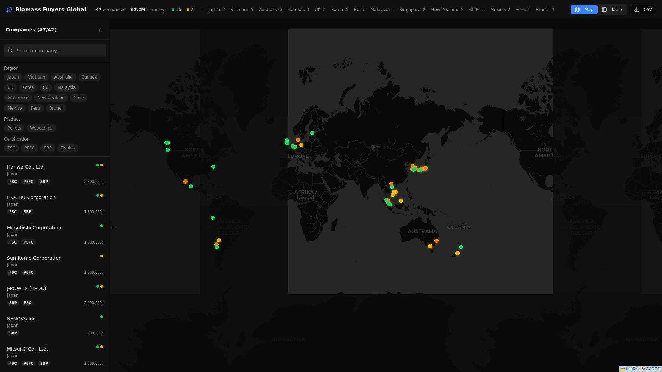The width and height of the screenshot is (662, 372).
Task: Click RENOVA Inc. SBP certification badge
Action: (13, 333)
